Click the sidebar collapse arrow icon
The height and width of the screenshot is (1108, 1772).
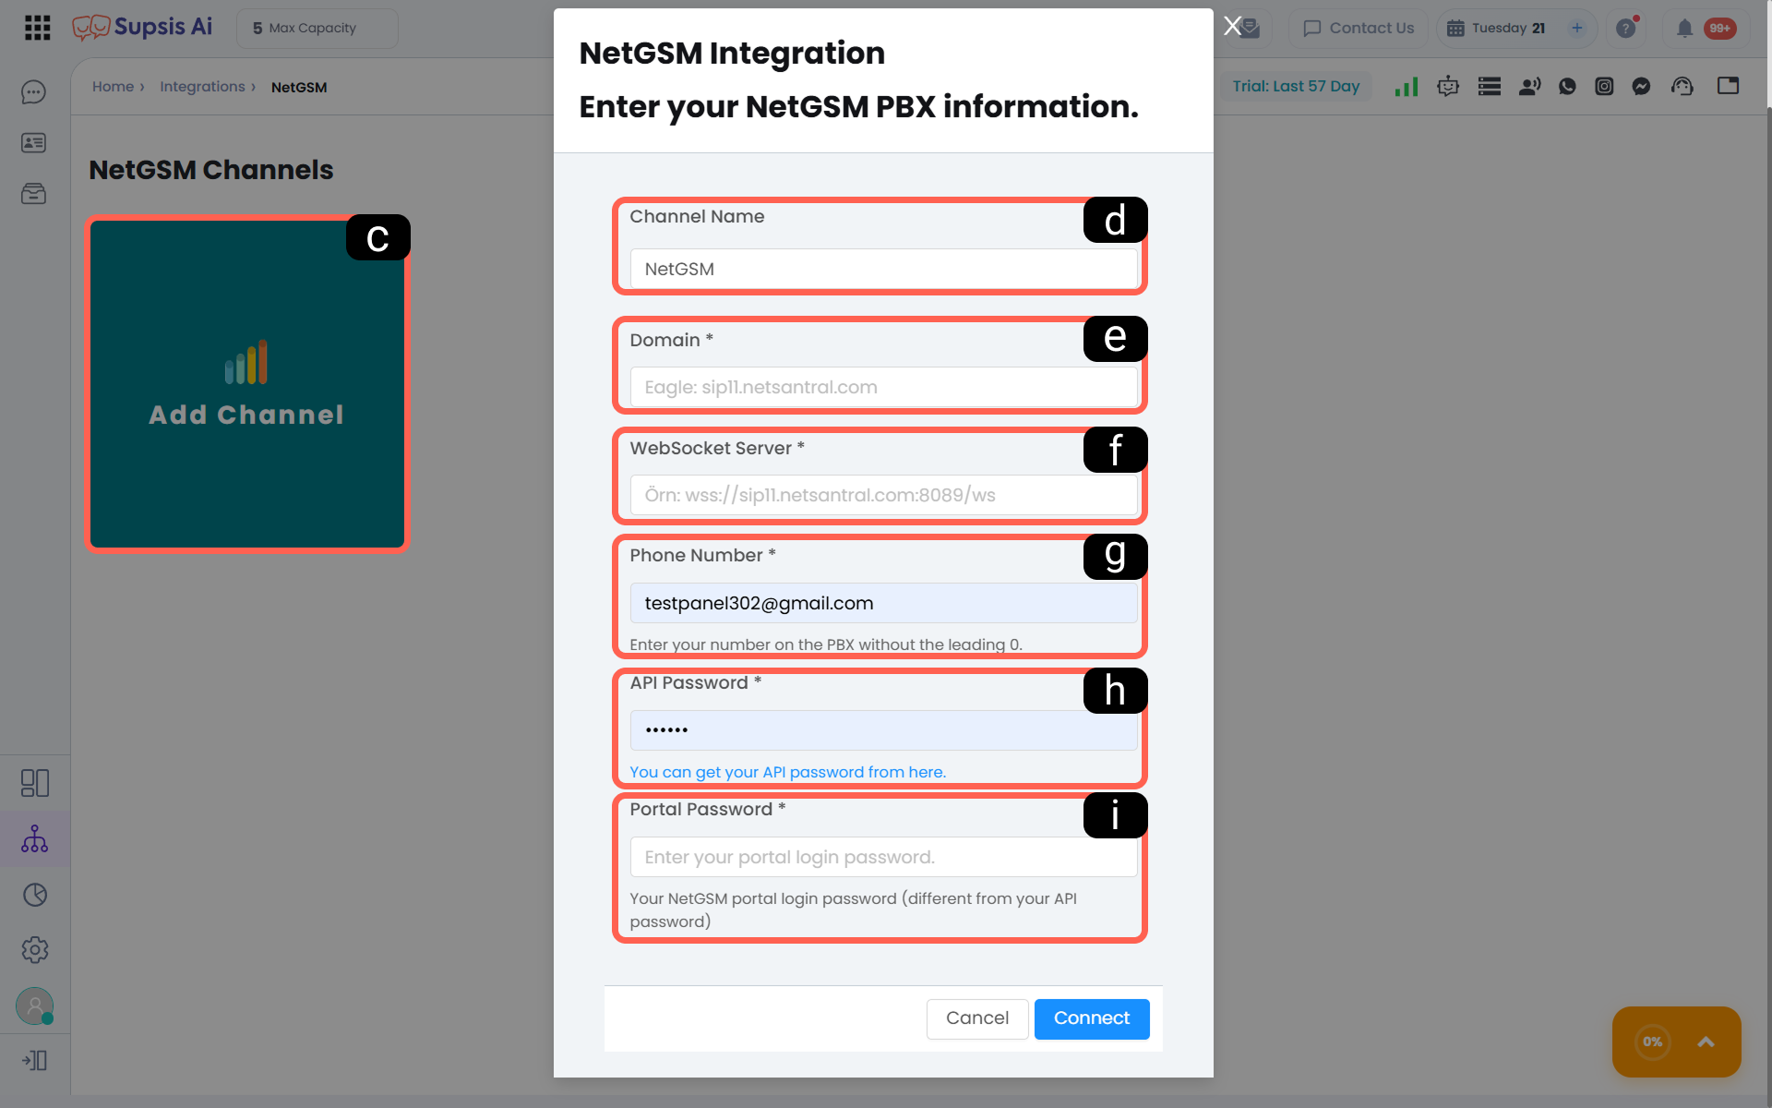[35, 1060]
